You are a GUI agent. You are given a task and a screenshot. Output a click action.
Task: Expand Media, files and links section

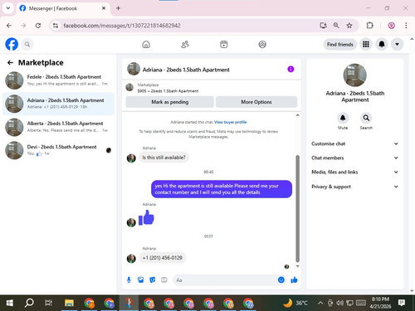[x=354, y=172]
